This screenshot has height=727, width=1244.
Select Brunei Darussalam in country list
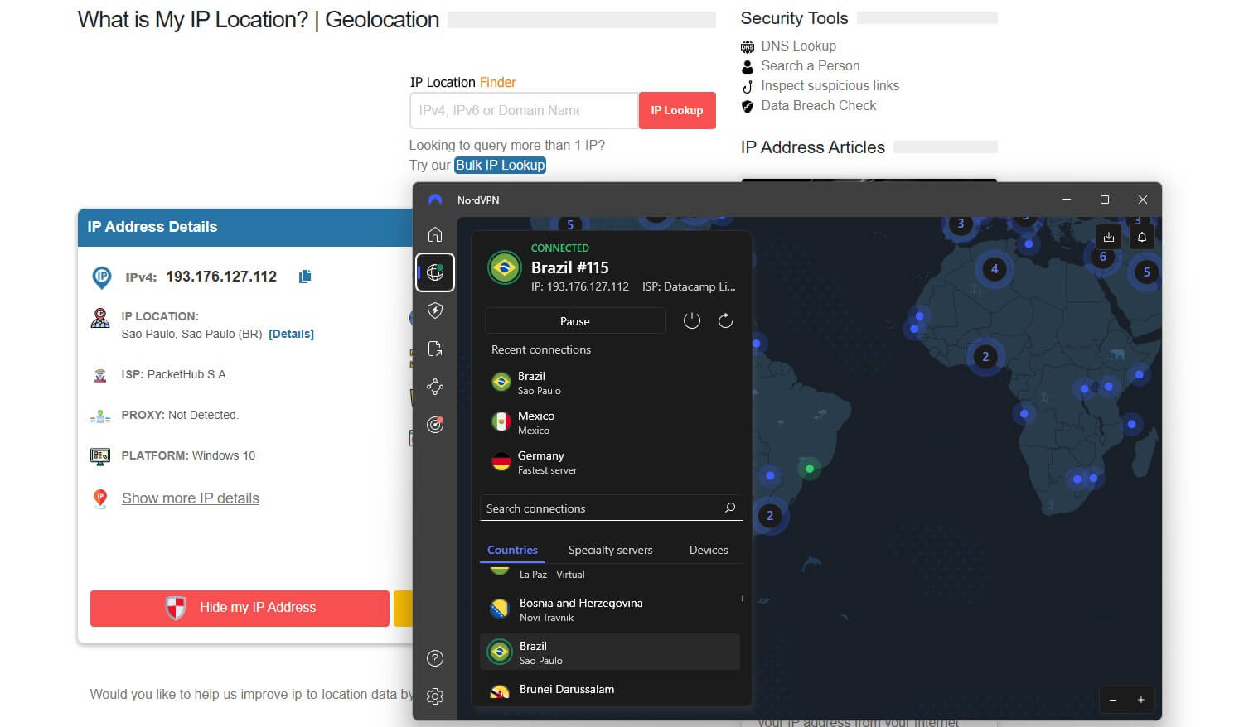coord(610,690)
